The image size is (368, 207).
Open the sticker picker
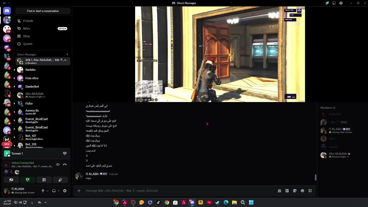point(295,191)
